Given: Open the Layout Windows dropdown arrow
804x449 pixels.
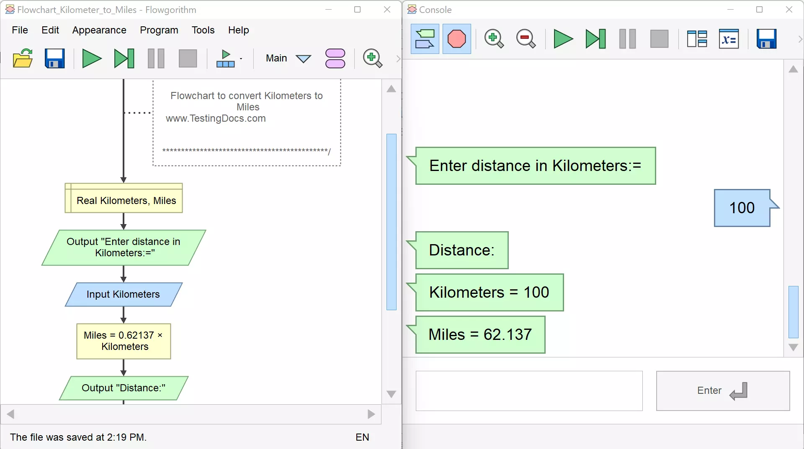Looking at the screenshot, I should [x=241, y=59].
